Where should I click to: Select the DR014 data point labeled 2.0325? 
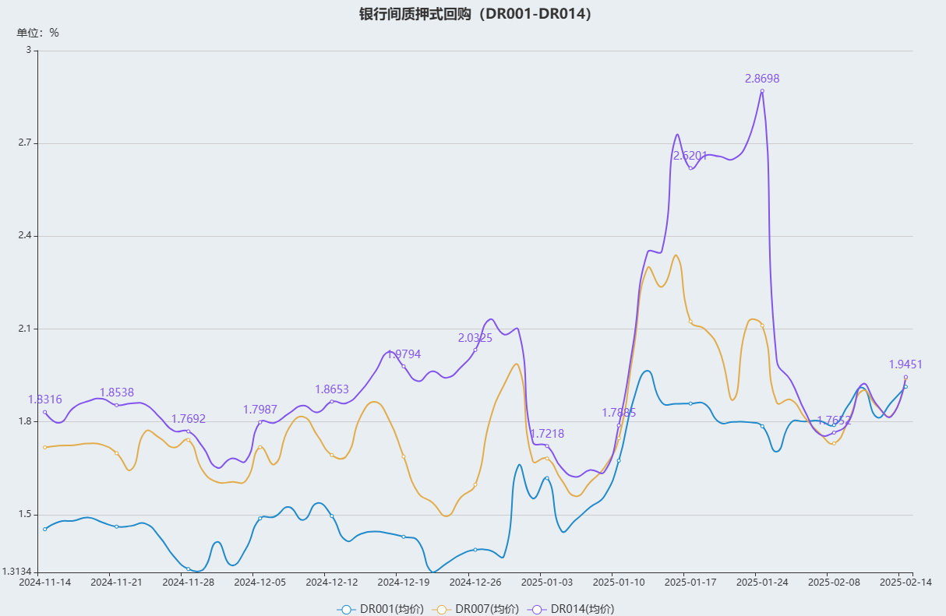click(x=475, y=350)
